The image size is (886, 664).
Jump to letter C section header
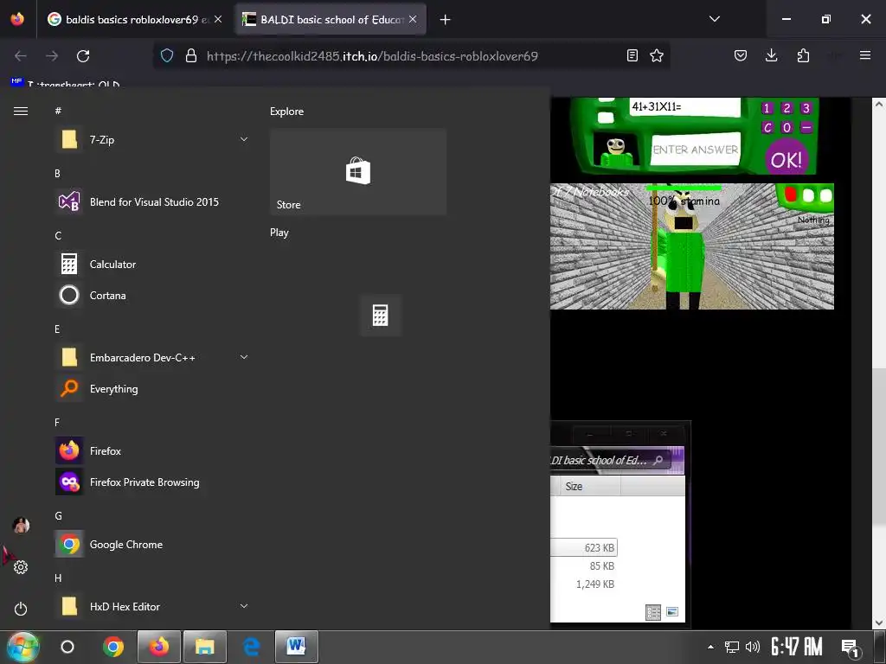58,235
